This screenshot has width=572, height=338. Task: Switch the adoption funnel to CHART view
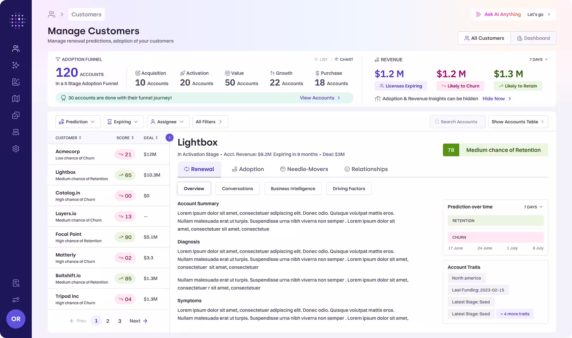(x=344, y=59)
